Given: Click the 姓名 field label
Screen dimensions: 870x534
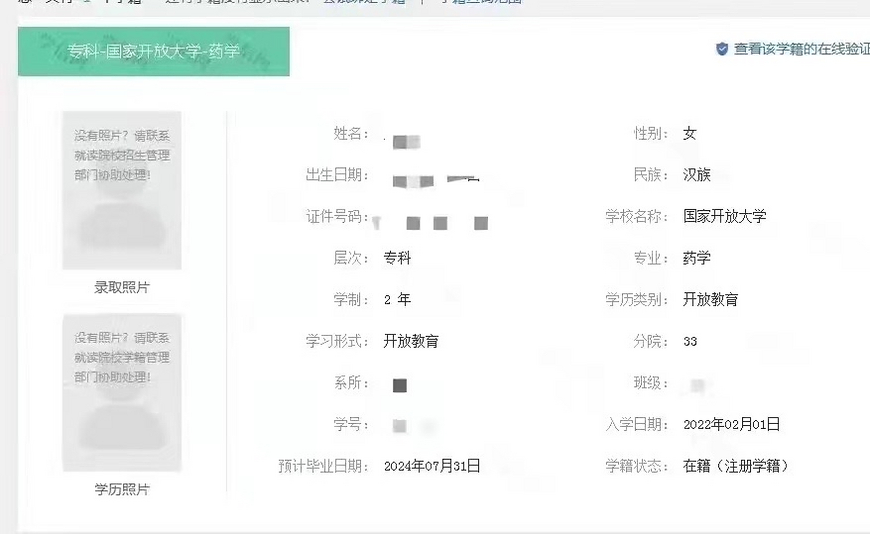Looking at the screenshot, I should 351,133.
